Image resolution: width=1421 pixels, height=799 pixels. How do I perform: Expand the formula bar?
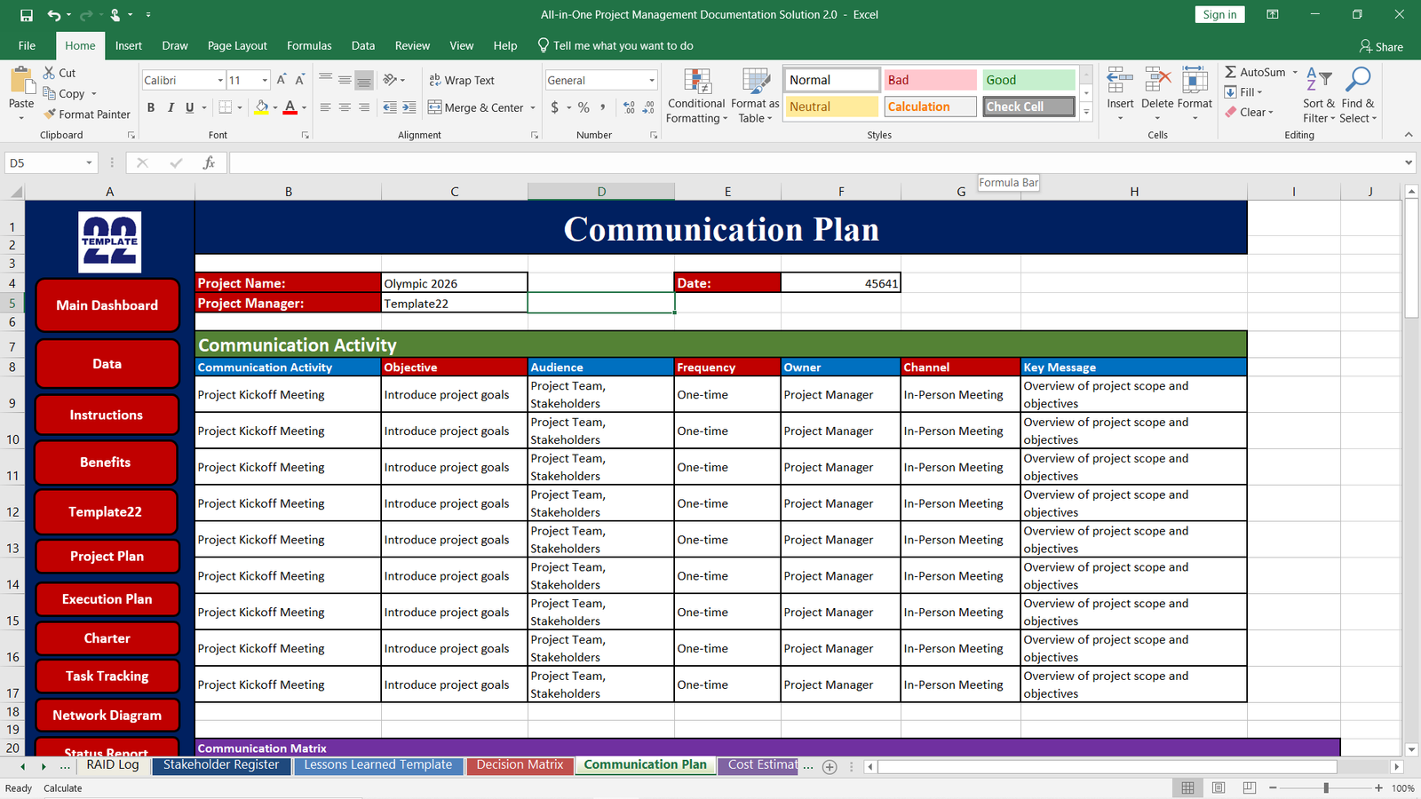(1409, 162)
